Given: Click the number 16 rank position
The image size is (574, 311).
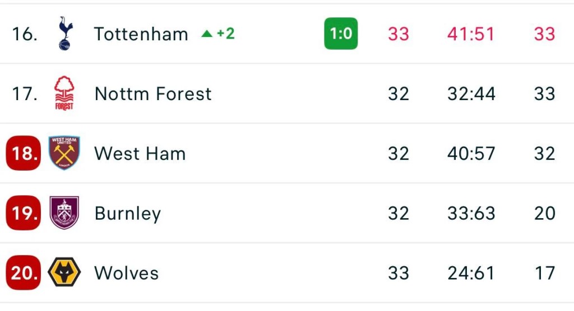Looking at the screenshot, I should point(25,34).
